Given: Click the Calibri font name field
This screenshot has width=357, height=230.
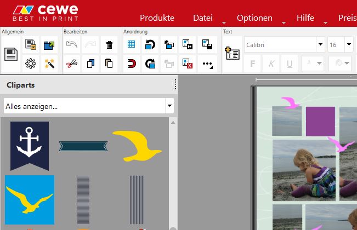Looking at the screenshot, I should pos(280,44).
